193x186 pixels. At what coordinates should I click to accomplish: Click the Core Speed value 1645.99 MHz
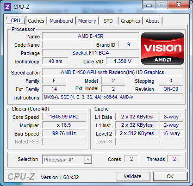pyautogui.click(x=64, y=117)
